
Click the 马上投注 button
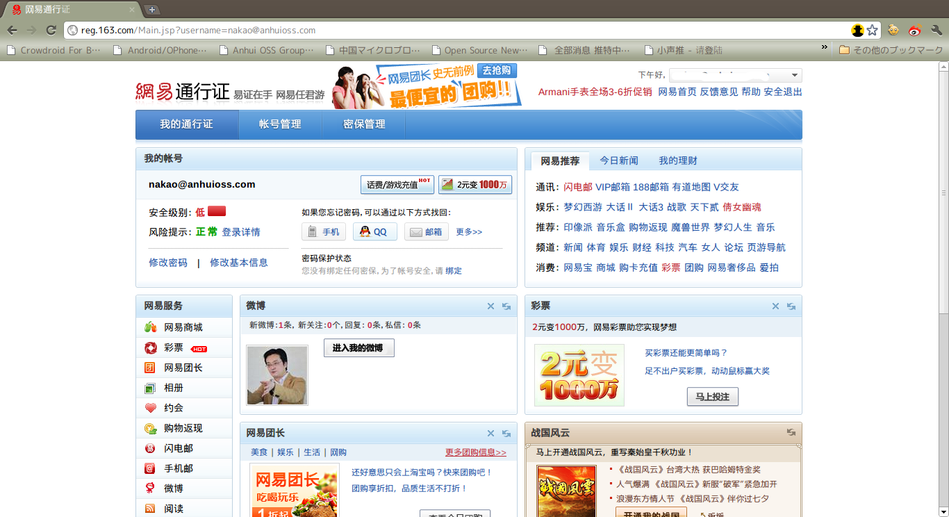tap(712, 397)
